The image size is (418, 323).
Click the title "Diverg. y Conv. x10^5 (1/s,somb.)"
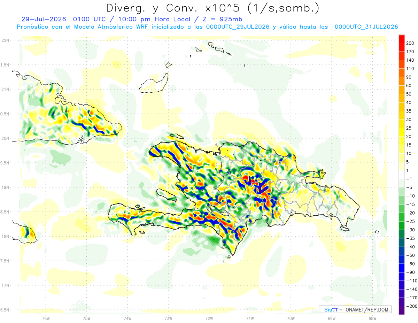click(212, 8)
